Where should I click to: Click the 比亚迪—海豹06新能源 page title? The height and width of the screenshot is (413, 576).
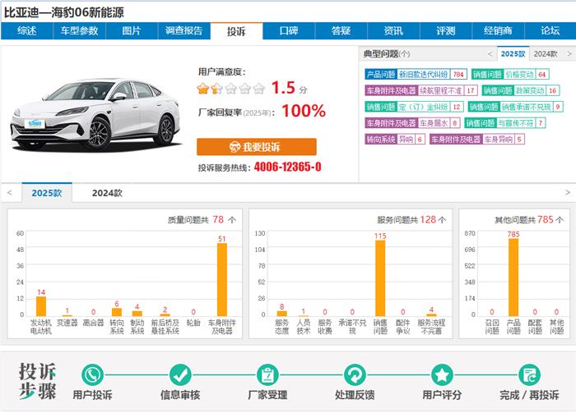(x=63, y=12)
